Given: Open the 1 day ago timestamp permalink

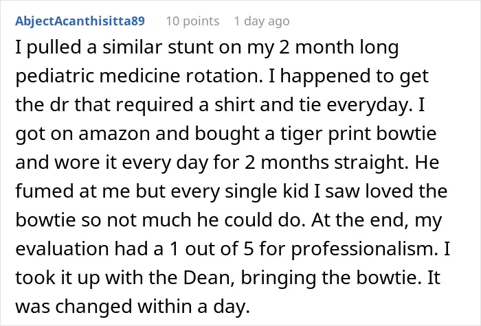Looking at the screenshot, I should tap(262, 21).
